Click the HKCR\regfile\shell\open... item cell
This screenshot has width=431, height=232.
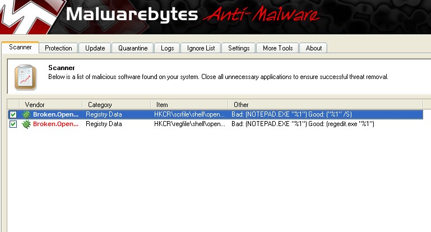pos(189,124)
